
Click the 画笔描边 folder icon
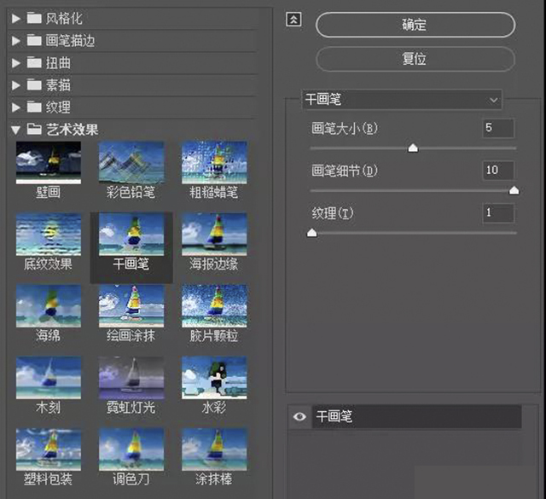(34, 40)
